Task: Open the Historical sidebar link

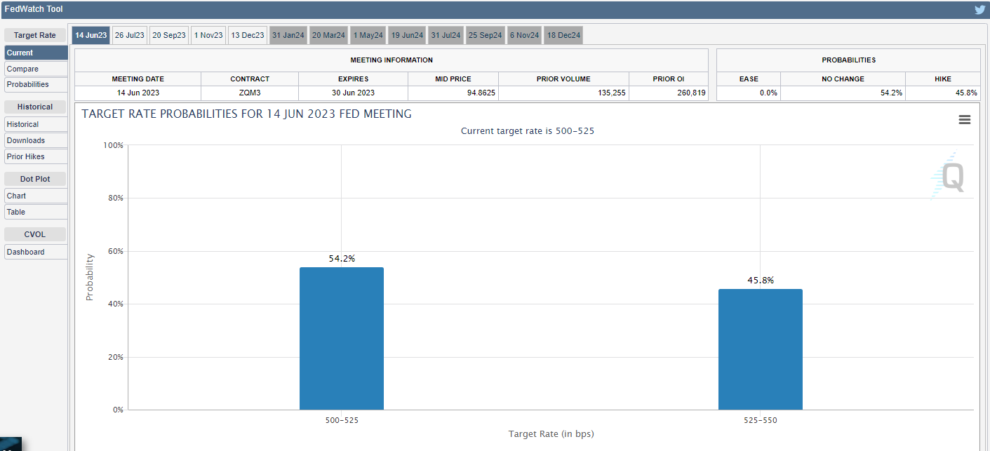Action: tap(36, 124)
